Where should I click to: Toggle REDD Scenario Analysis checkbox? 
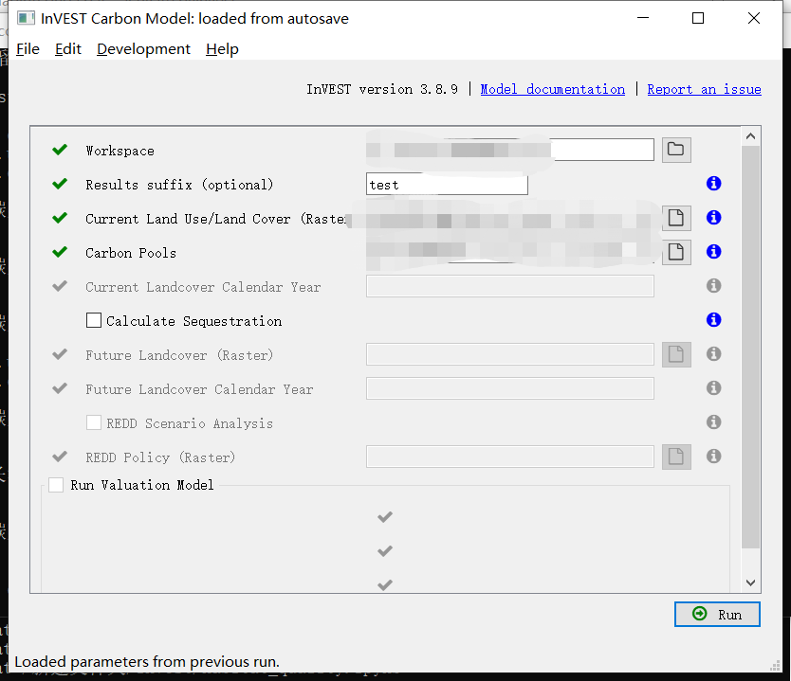(x=94, y=422)
